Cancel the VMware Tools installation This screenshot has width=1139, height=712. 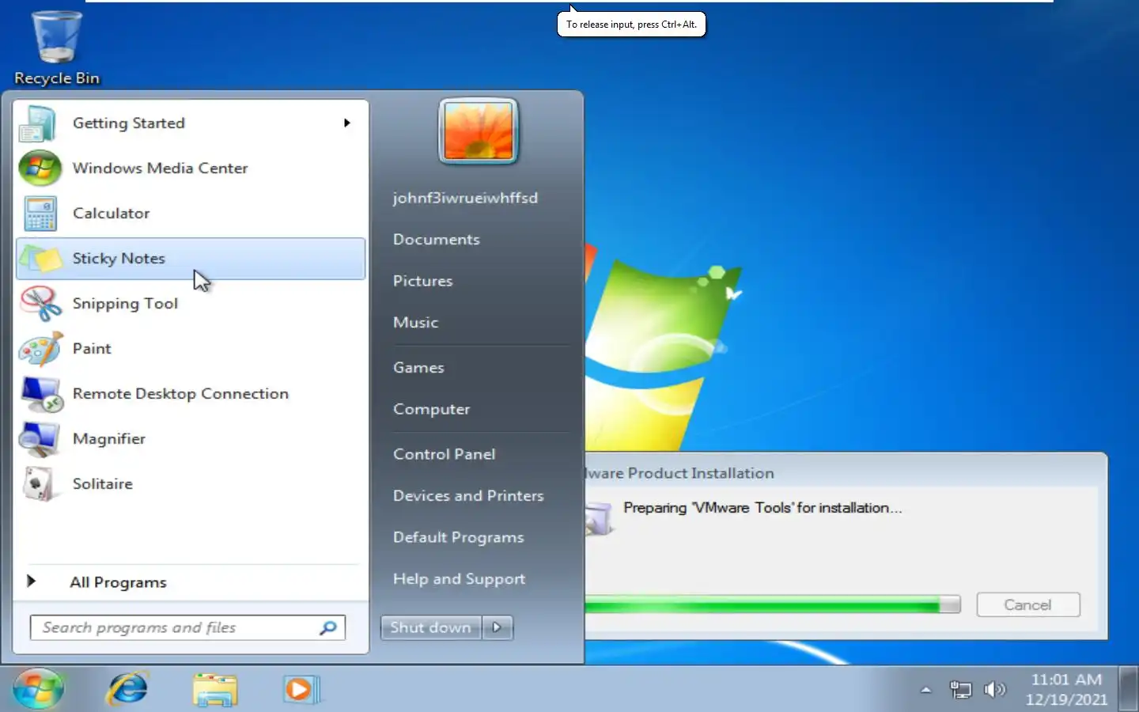[1027, 604]
